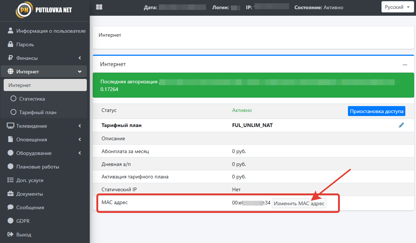Image resolution: width=416 pixels, height=243 pixels.
Task: Click the monitor icon beside Телевидение
Action: click(10, 126)
